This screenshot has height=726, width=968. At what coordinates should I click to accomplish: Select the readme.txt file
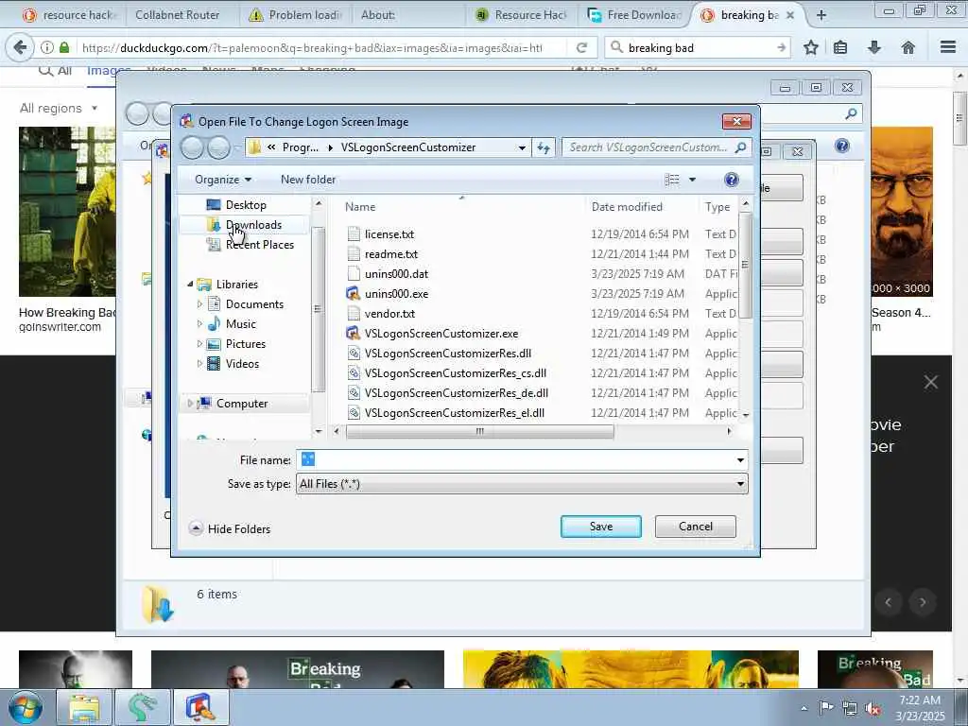pyautogui.click(x=390, y=253)
